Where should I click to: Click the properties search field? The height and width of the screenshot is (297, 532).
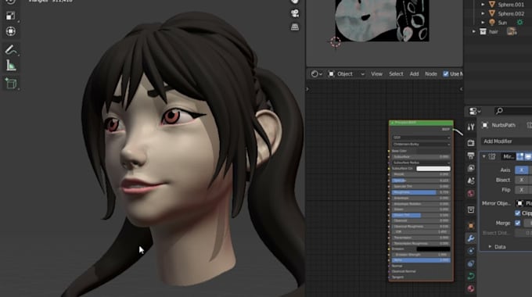pos(512,111)
